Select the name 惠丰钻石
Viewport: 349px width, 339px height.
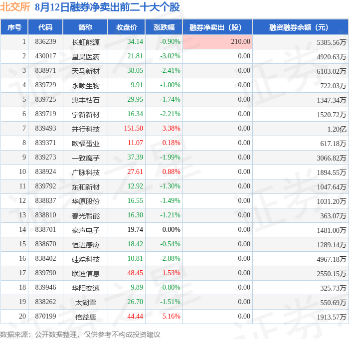pos(85,100)
